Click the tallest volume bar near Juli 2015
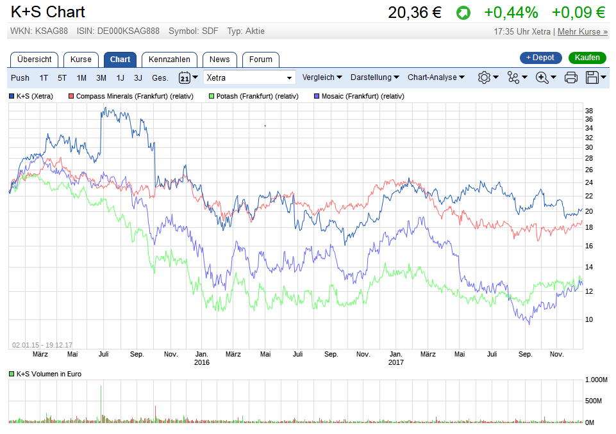 click(101, 403)
